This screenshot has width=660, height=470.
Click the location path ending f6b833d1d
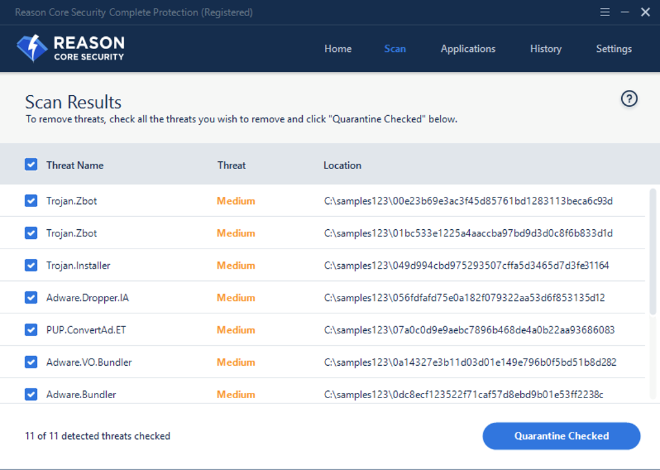pos(468,233)
